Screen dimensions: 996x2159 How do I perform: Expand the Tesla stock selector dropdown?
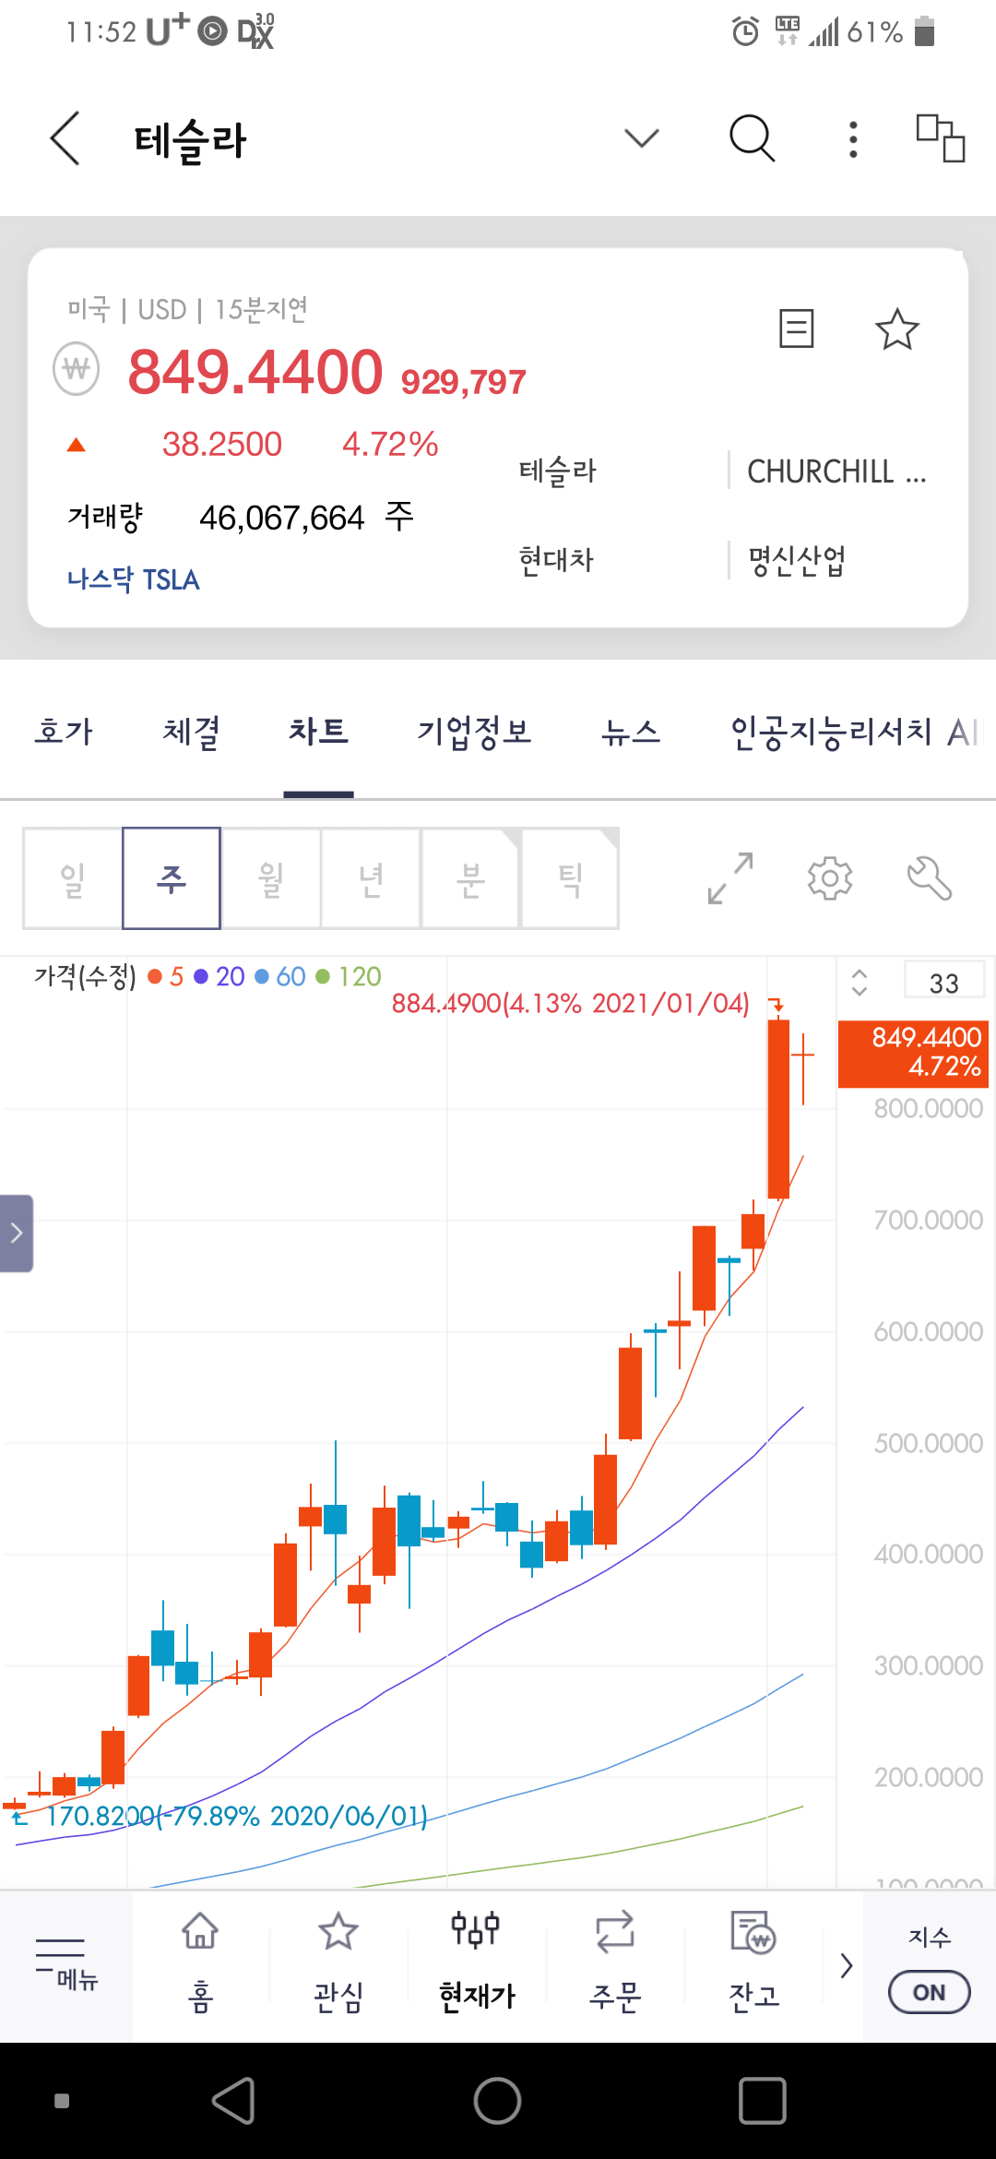642,139
